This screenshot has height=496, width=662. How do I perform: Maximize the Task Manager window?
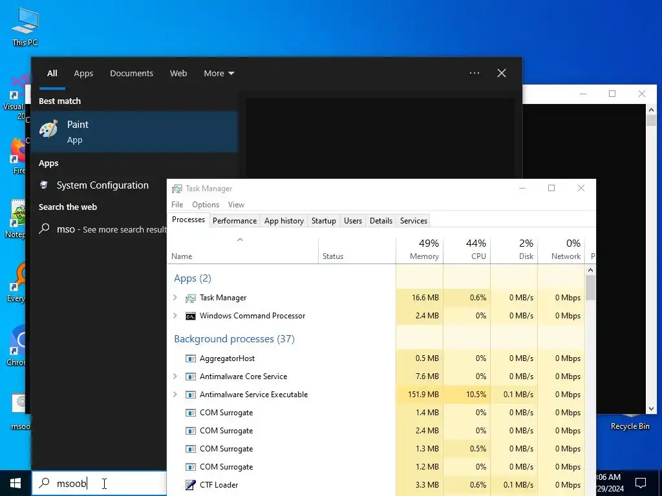[551, 188]
